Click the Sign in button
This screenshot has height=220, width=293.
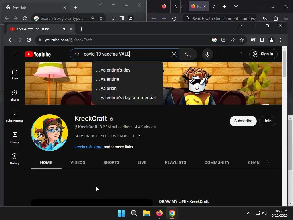click(x=263, y=54)
